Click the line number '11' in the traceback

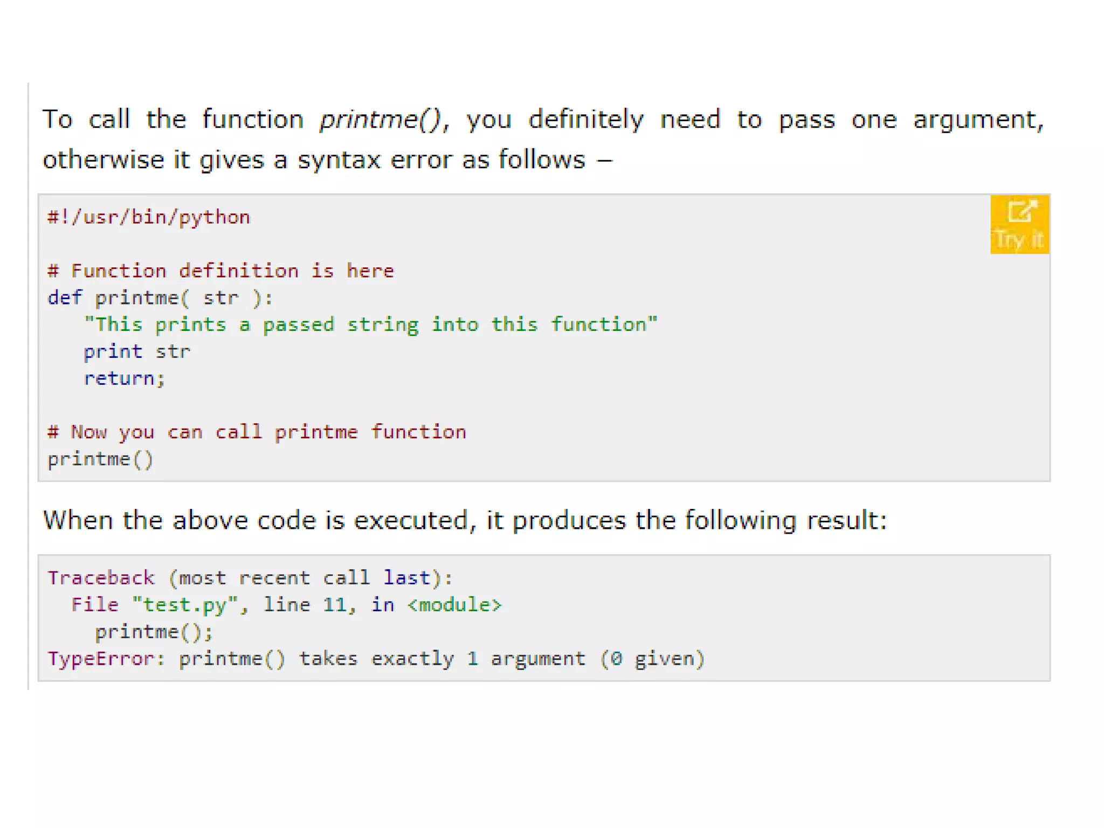(x=335, y=605)
